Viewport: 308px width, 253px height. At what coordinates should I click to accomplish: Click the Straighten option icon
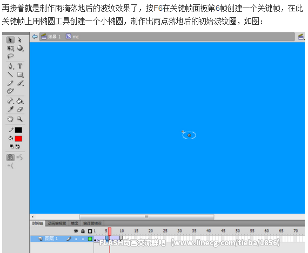(x=10, y=166)
